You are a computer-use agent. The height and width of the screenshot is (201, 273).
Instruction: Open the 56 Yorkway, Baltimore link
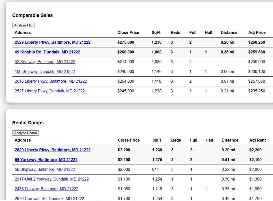[x=46, y=160]
